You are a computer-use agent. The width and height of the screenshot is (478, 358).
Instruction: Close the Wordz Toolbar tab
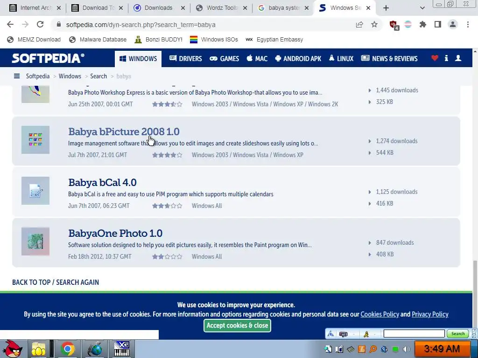(x=245, y=8)
